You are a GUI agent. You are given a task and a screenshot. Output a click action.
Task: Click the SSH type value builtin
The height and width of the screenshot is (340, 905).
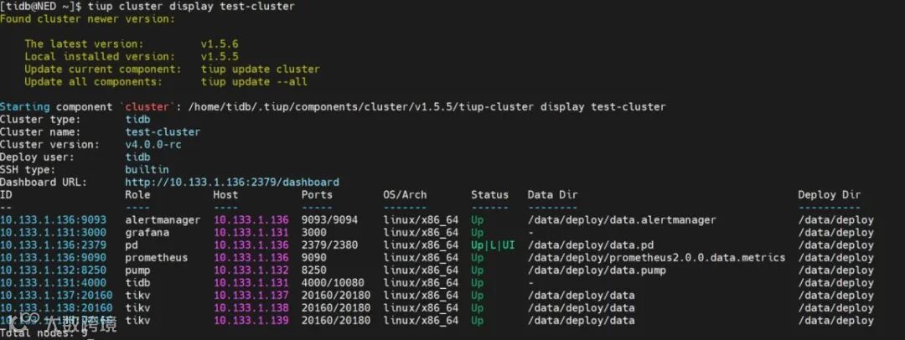147,170
